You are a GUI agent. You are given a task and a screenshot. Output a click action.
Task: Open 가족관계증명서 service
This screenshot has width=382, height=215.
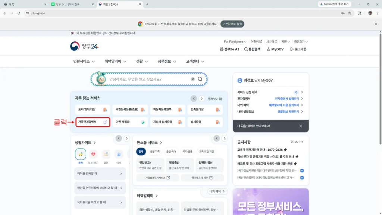click(93, 122)
